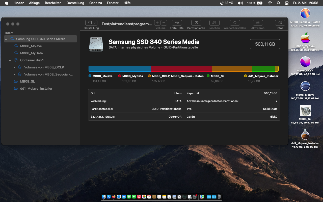
Task: Open the Partitionieren tool
Action: pyautogui.click(x=196, y=23)
